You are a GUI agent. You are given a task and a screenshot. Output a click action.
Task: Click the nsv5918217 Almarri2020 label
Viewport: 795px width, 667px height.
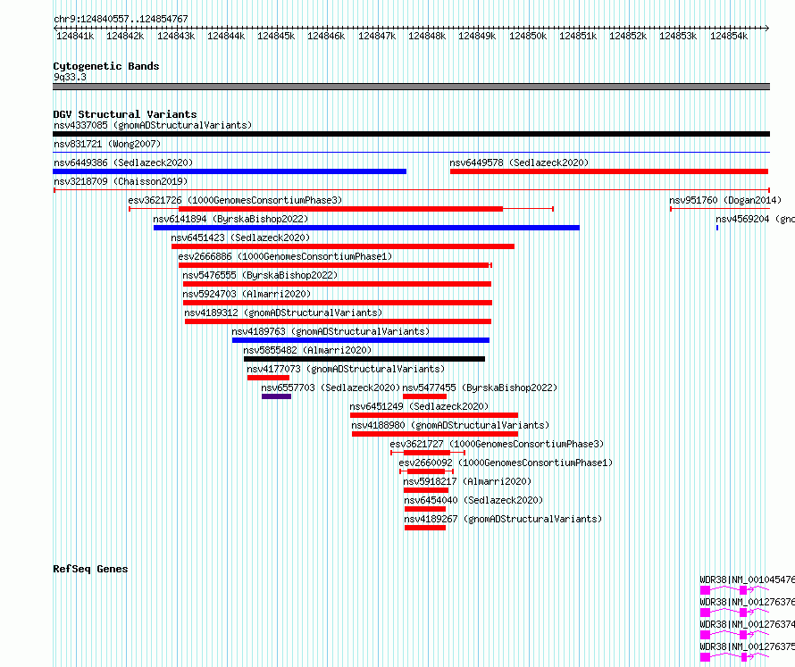point(467,481)
